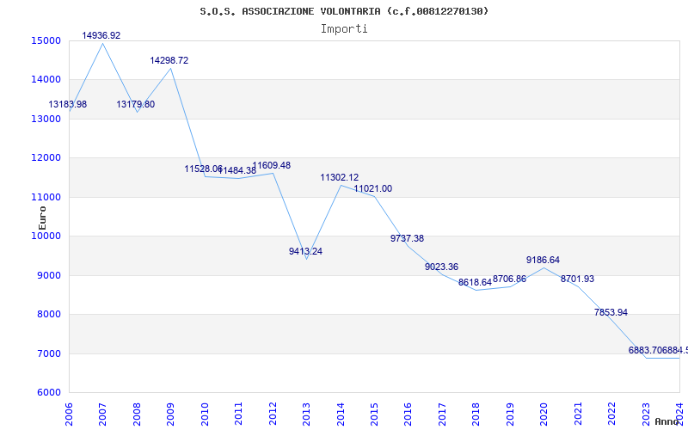Click y-axis tick 12000
This screenshot has height=430, width=688.
pos(46,158)
